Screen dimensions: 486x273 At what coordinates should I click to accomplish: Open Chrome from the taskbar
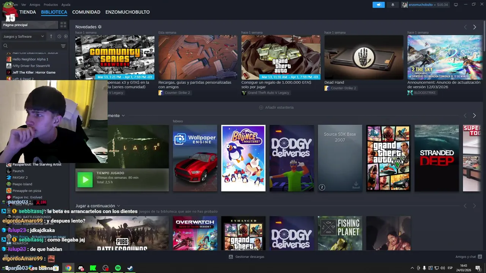coord(68,268)
